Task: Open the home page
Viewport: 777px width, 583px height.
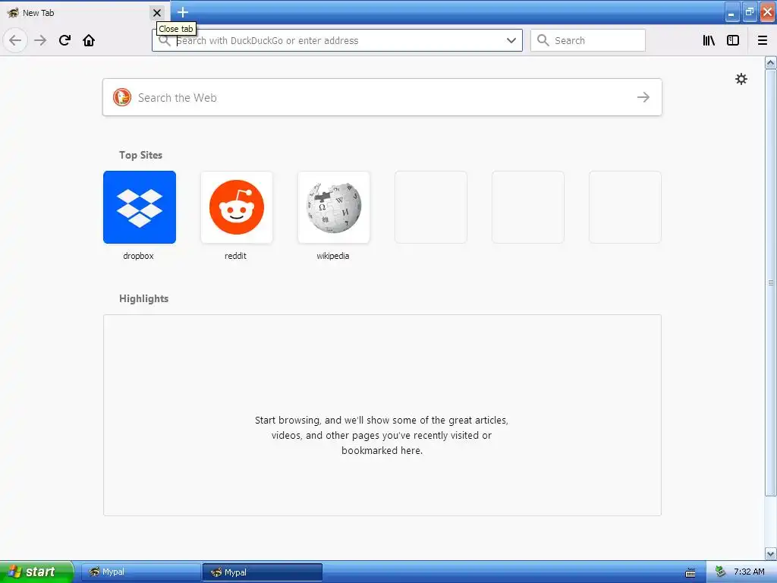Action: [89, 40]
